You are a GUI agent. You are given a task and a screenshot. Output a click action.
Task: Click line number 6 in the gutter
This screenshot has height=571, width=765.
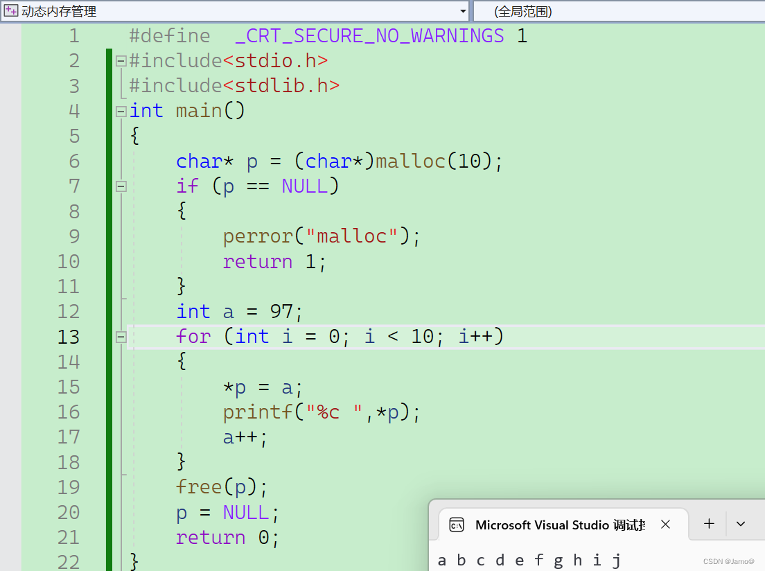pyautogui.click(x=74, y=161)
